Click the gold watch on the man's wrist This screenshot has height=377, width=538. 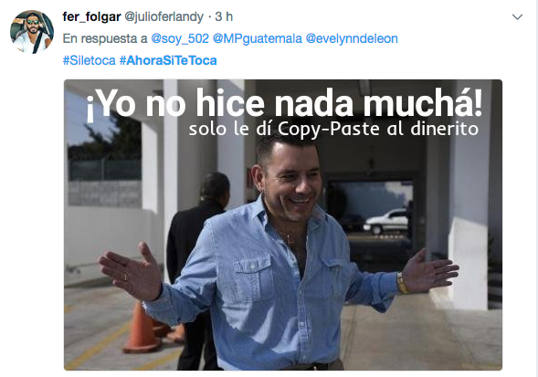[x=402, y=283]
